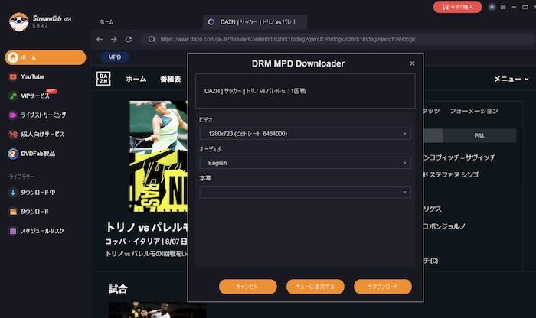The height and width of the screenshot is (318, 536).
Task: Click the 今すぐ購入 buy now button
Action: pyautogui.click(x=457, y=7)
